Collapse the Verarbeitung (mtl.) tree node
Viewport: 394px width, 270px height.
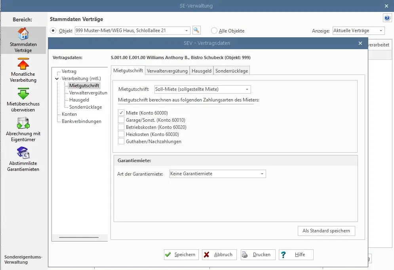click(x=57, y=79)
